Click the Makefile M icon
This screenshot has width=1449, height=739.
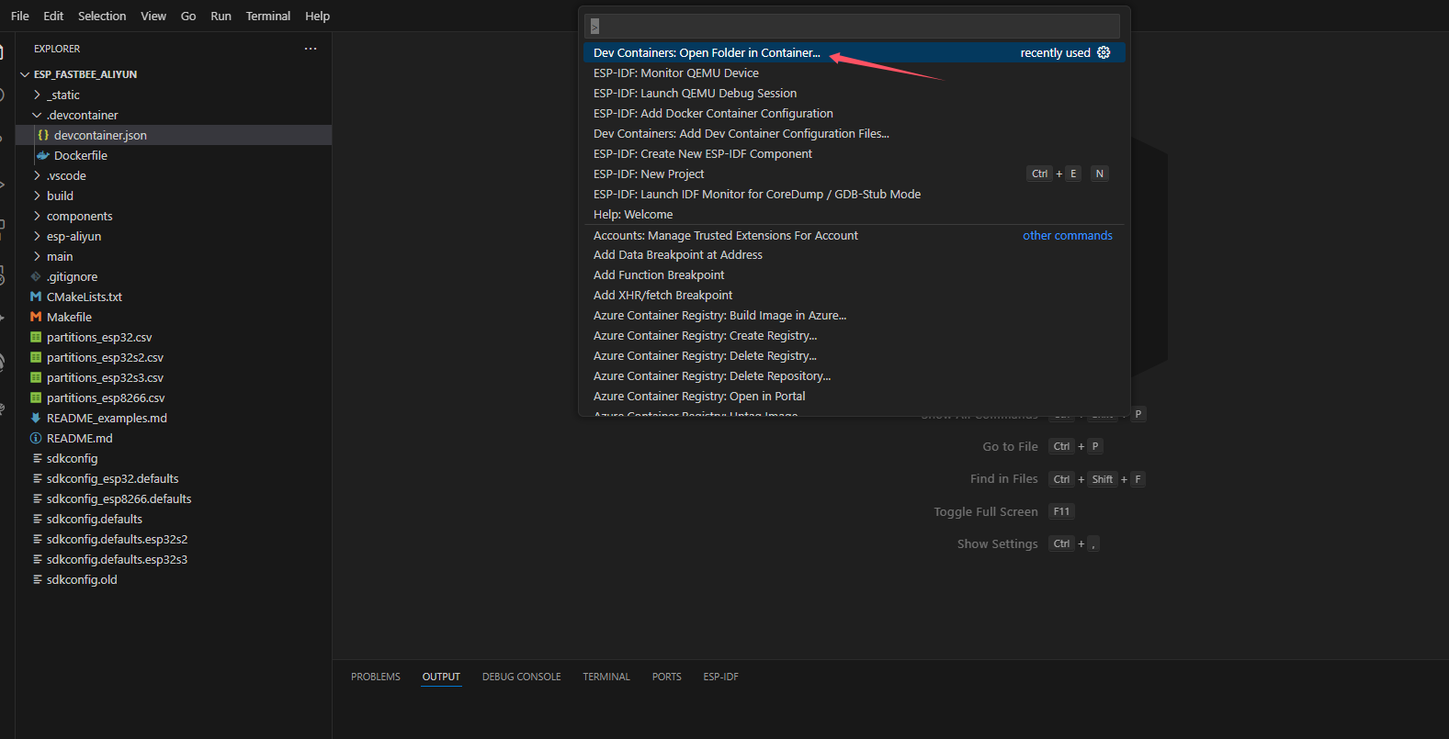click(x=36, y=317)
